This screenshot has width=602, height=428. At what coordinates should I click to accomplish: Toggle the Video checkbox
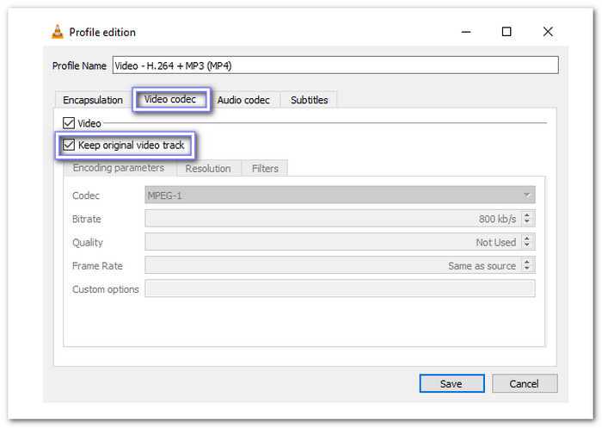click(x=69, y=123)
